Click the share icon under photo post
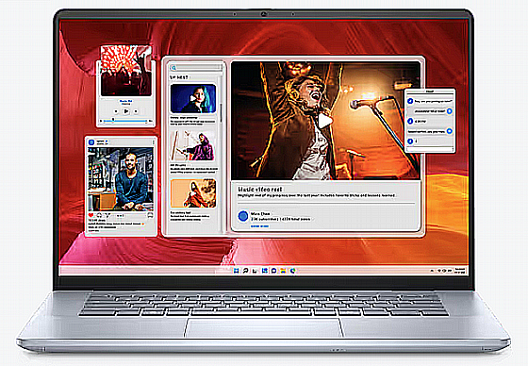The width and height of the screenshot is (528, 366). pyautogui.click(x=107, y=215)
